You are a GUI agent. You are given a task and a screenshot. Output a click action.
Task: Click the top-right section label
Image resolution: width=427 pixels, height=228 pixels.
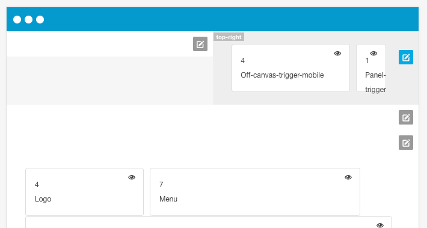pyautogui.click(x=229, y=37)
